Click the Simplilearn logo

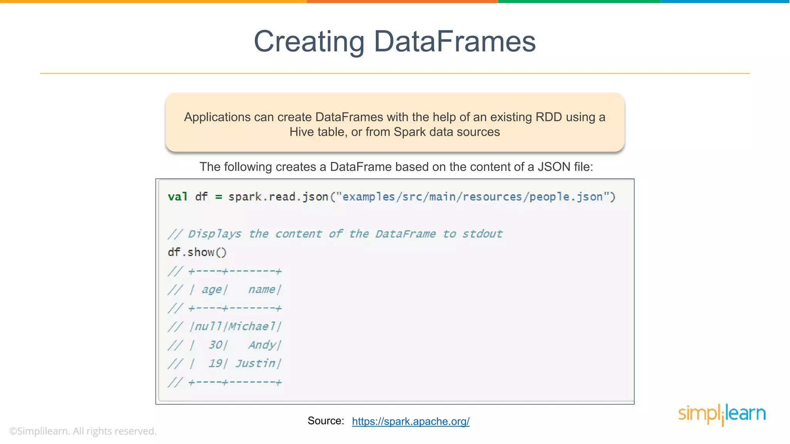tap(722, 414)
